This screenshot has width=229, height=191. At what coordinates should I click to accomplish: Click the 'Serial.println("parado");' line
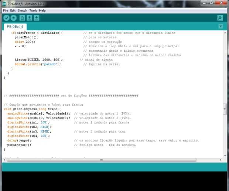[38, 64]
